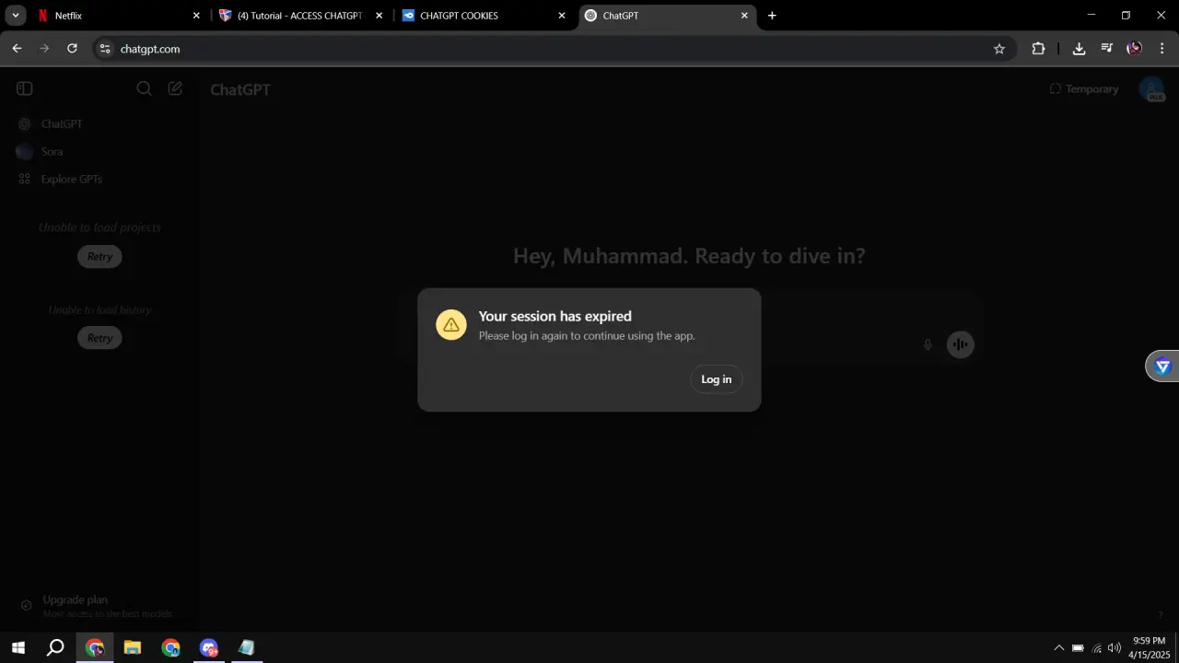This screenshot has height=663, width=1179.
Task: Open the tab search dropdown arrow
Action: coord(16,16)
